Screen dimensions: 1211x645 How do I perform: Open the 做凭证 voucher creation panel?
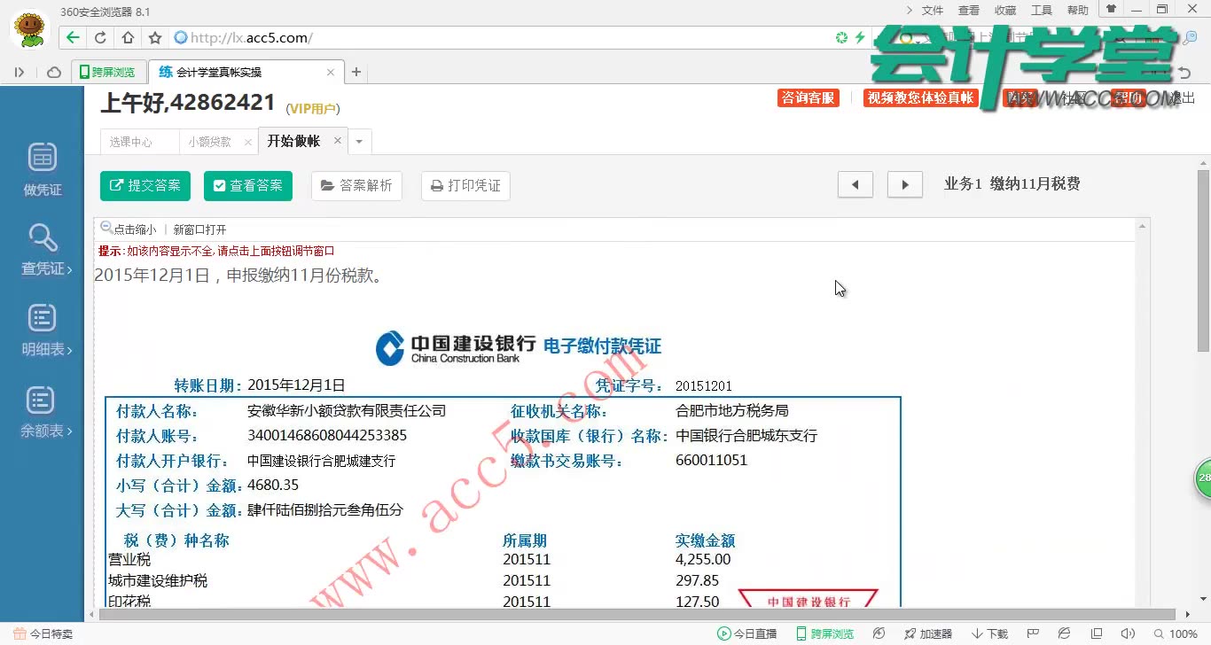[x=41, y=168]
